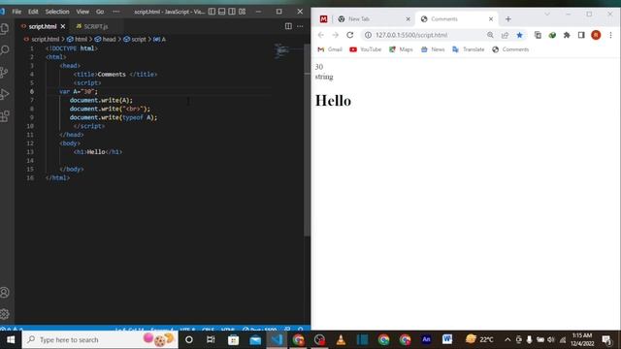Click the Split Editor Right icon
The width and height of the screenshot is (621, 349).
click(x=288, y=26)
